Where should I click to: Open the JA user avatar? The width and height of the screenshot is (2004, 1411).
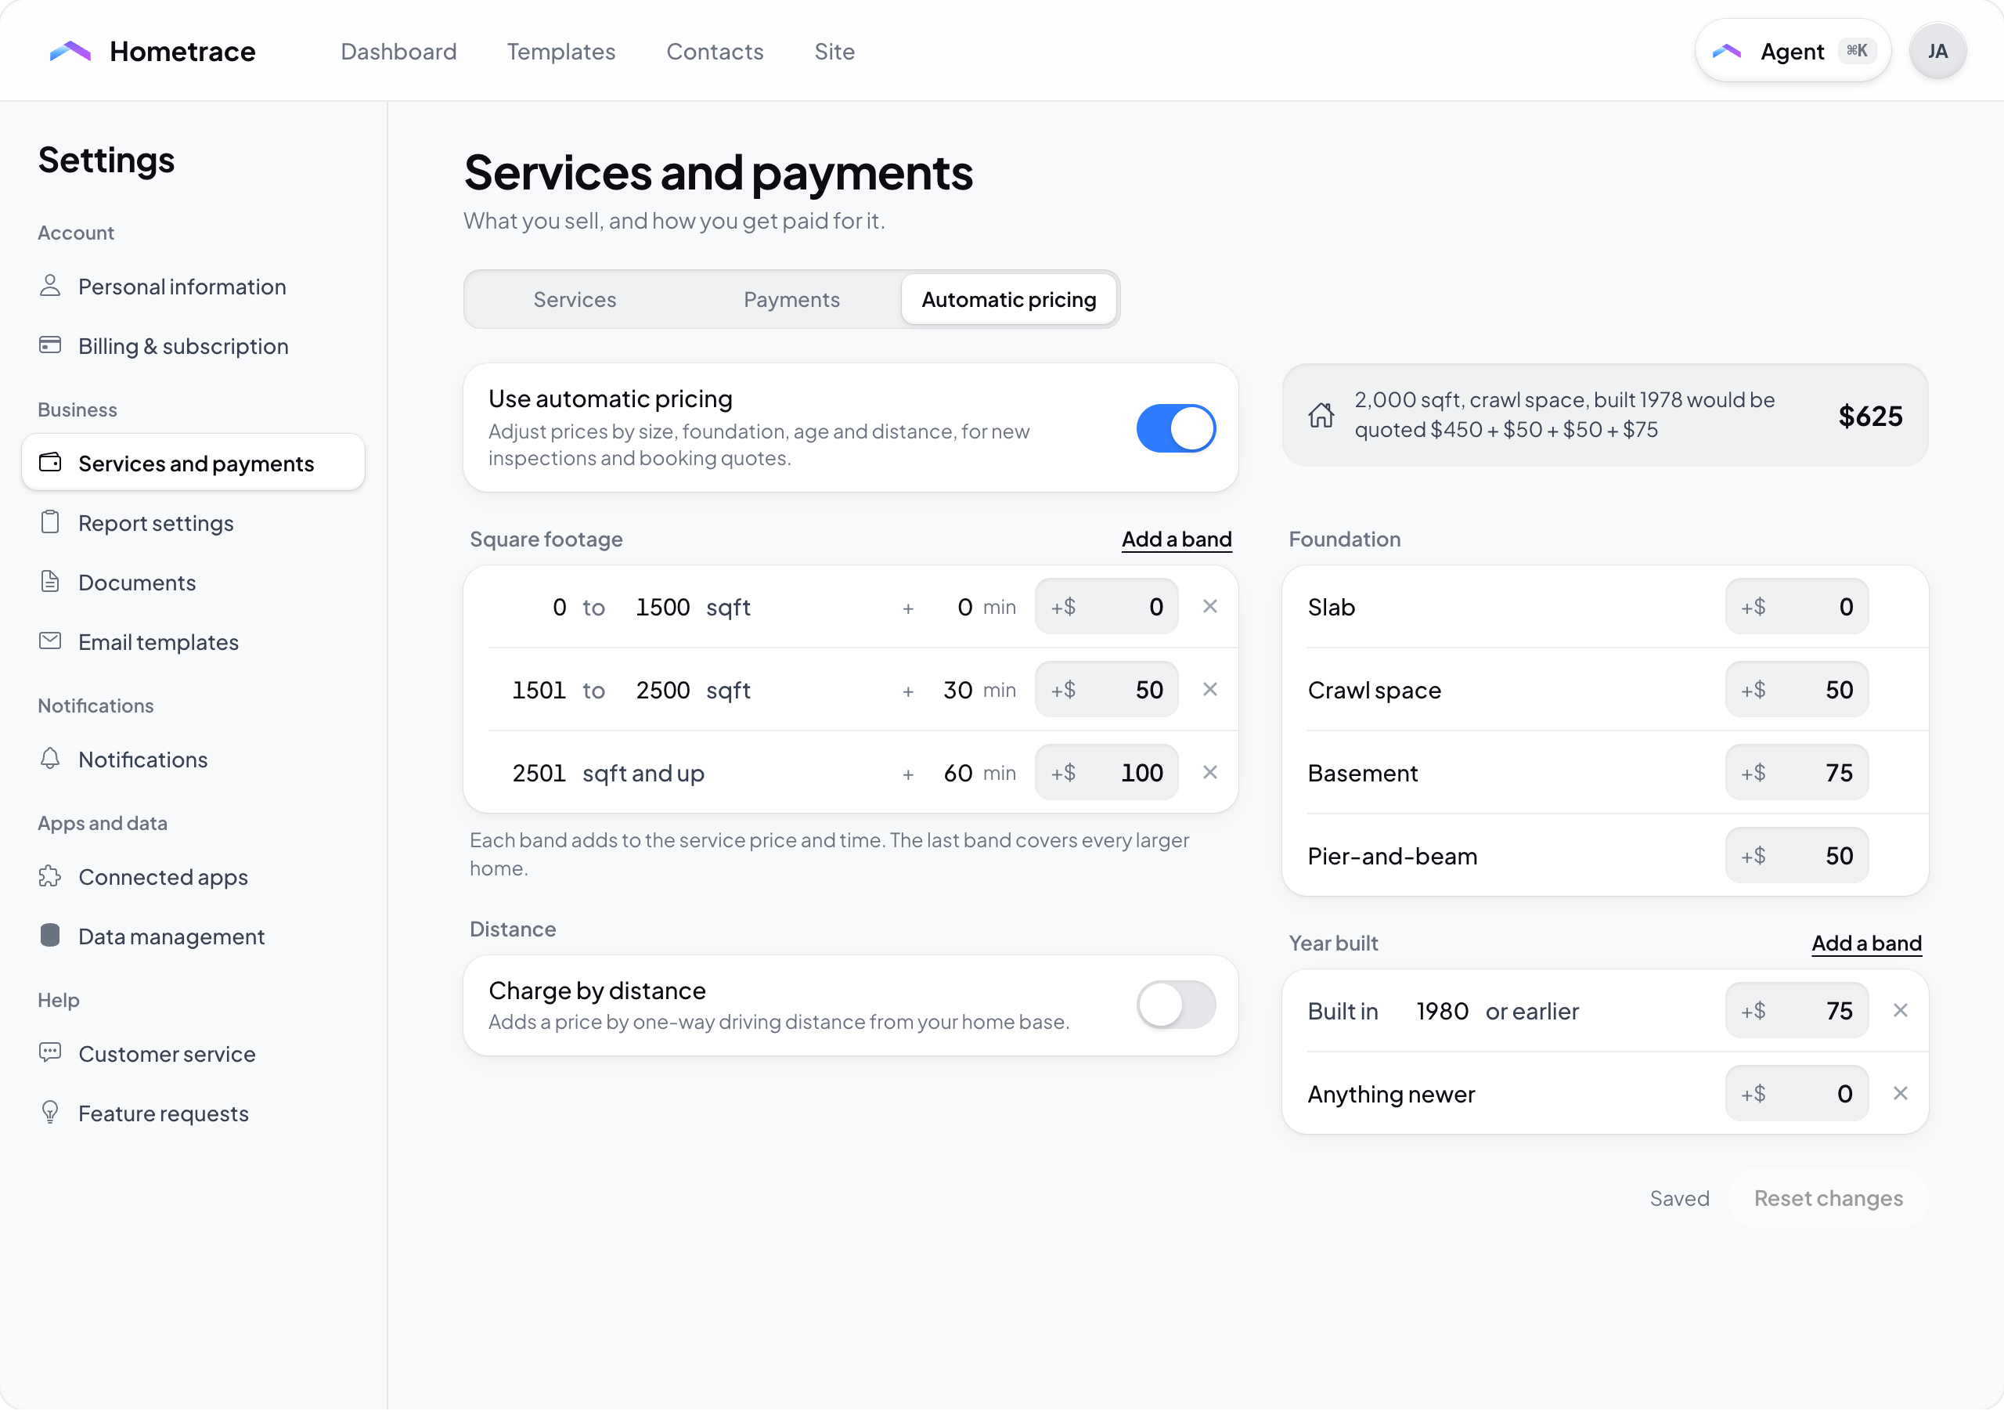1937,52
